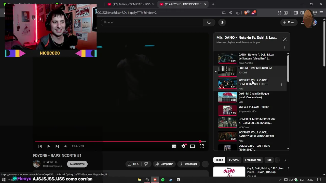The height and width of the screenshot is (183, 326).
Task: Play Duki - Mi Chain De Roque
Action: pyautogui.click(x=250, y=98)
